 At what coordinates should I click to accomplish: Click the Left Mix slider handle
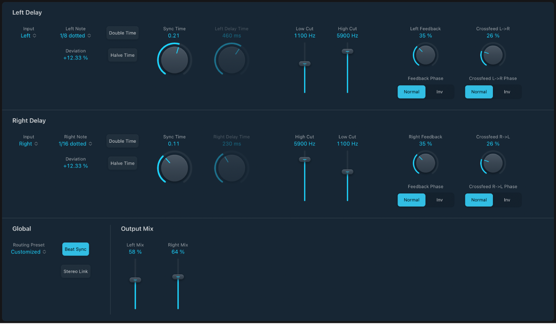pyautogui.click(x=135, y=279)
